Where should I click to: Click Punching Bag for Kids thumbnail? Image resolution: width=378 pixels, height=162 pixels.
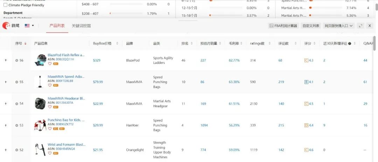tap(40, 125)
